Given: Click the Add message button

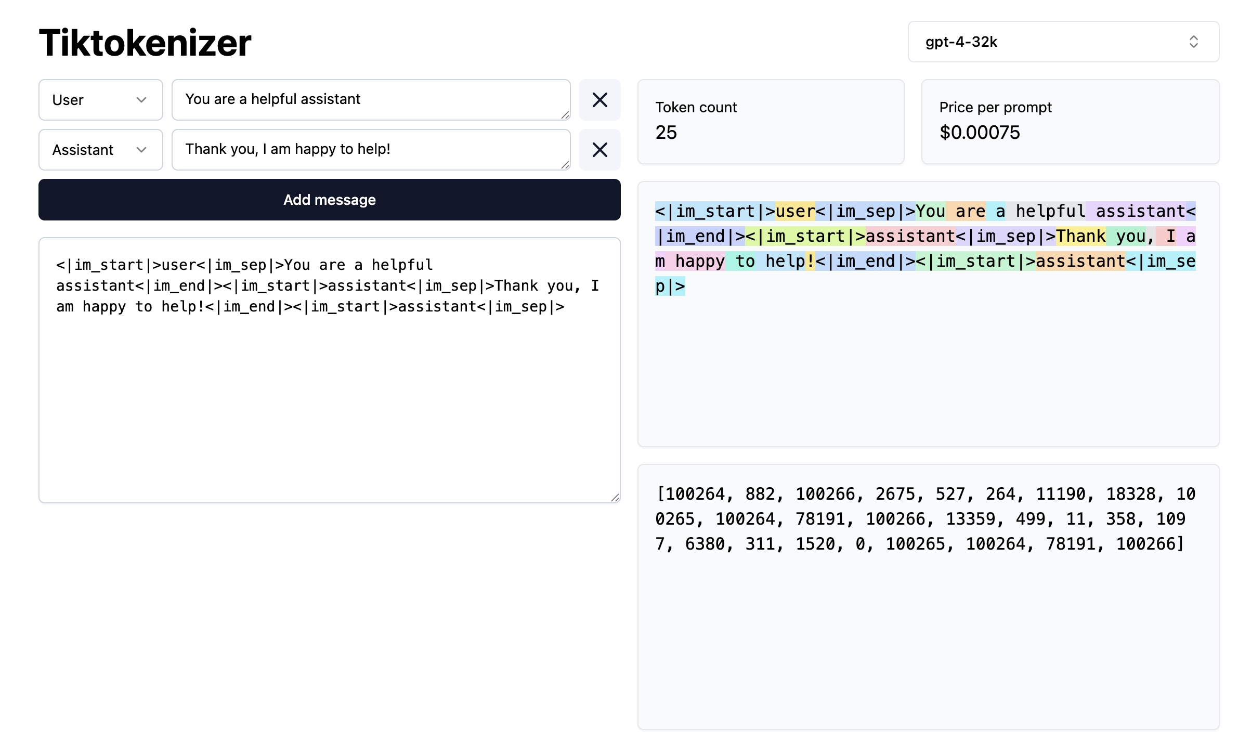Looking at the screenshot, I should 329,200.
